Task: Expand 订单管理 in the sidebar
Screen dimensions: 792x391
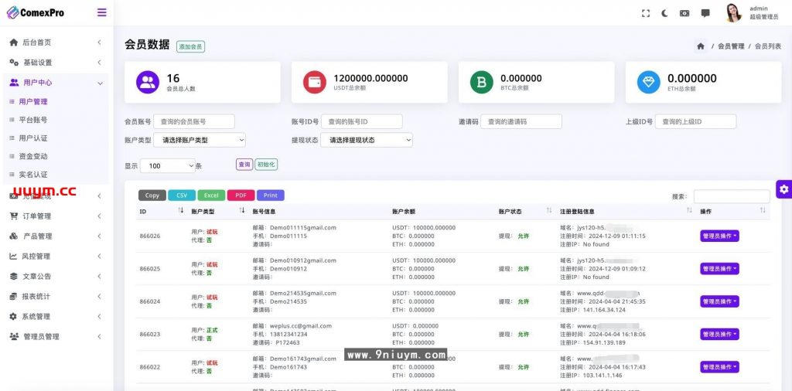Action: tap(54, 216)
